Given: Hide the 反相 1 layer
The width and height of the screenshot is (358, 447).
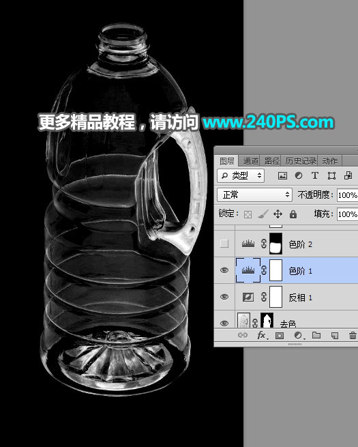Looking at the screenshot, I should (x=224, y=297).
